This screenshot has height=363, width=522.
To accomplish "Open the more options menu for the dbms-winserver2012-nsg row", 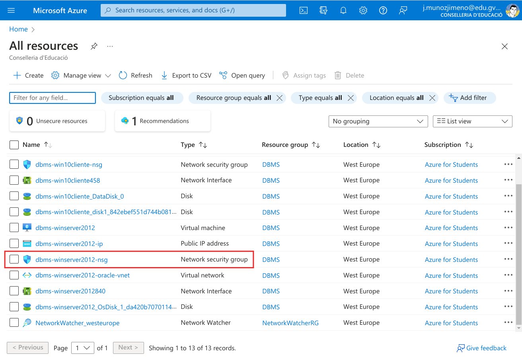I will (x=508, y=259).
